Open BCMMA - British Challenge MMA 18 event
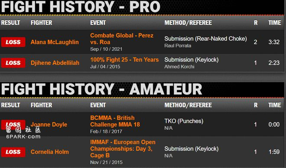 coord(115,121)
